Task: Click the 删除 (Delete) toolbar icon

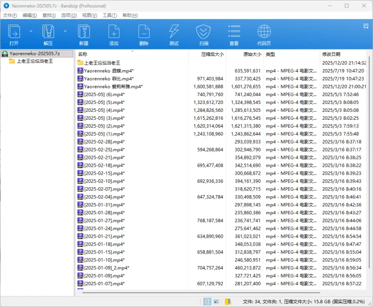Action: click(x=144, y=32)
